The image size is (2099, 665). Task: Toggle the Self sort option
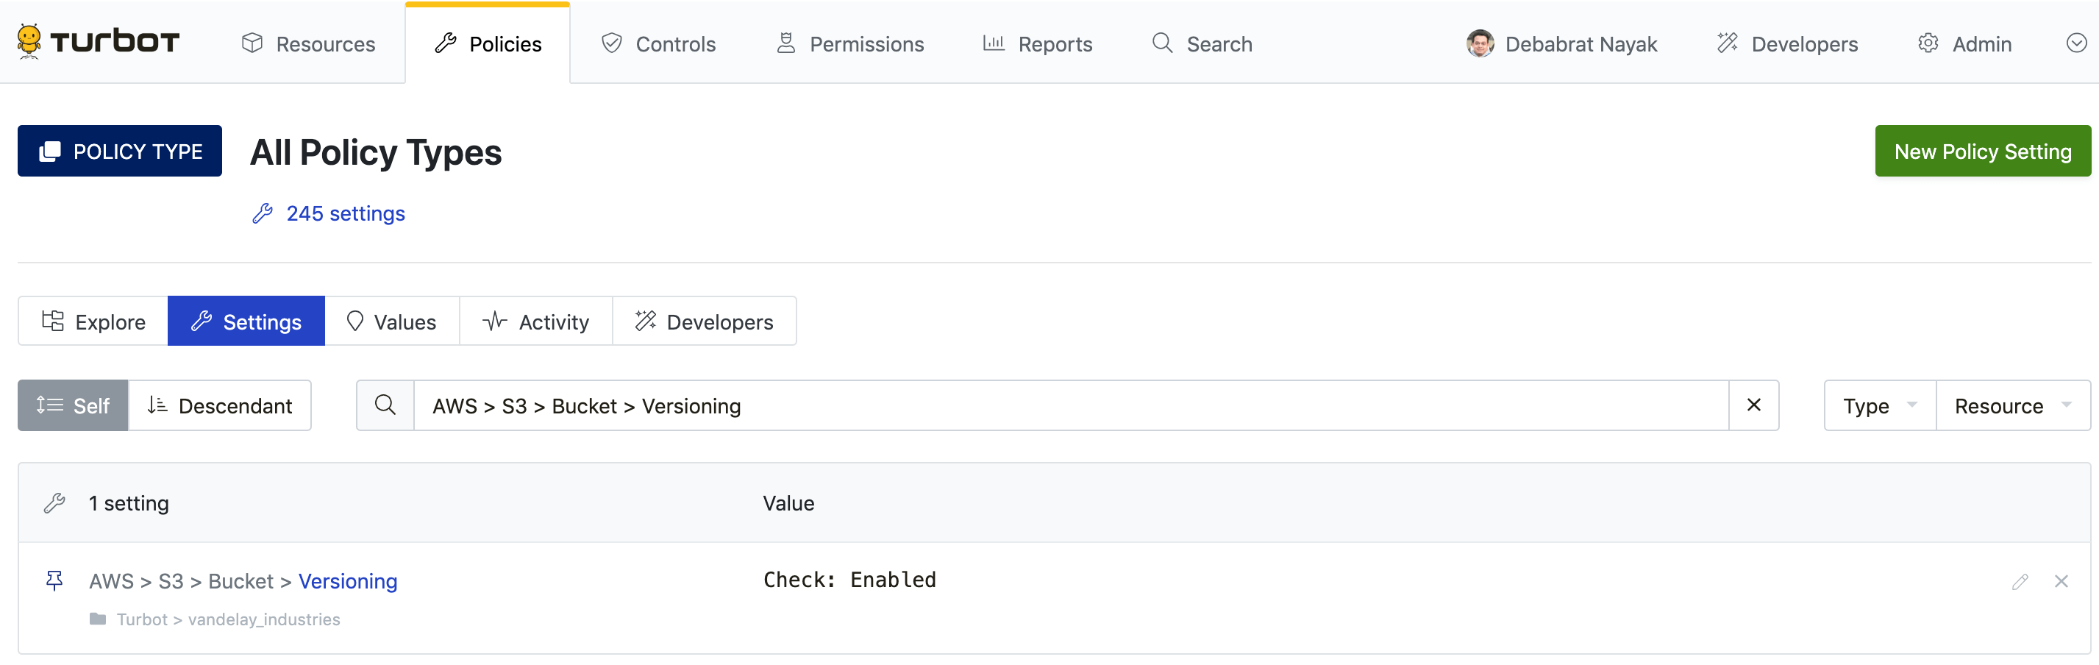tap(74, 405)
